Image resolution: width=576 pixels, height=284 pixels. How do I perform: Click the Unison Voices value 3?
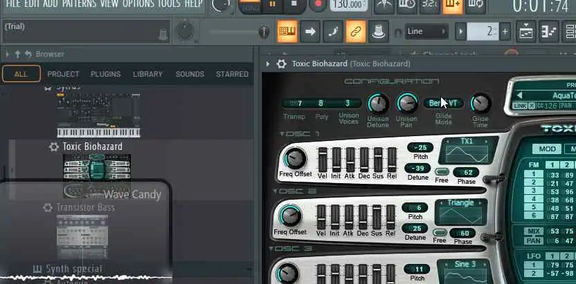(x=347, y=104)
